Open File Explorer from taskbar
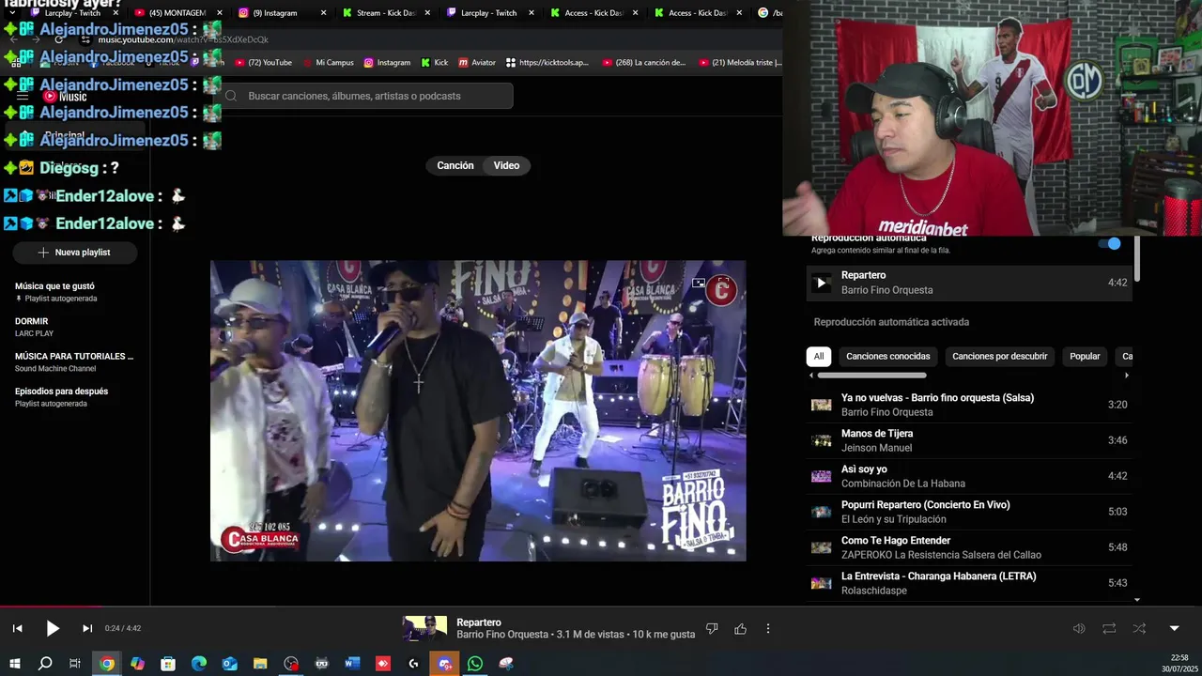Screen dimensions: 1202x676 tap(260, 664)
